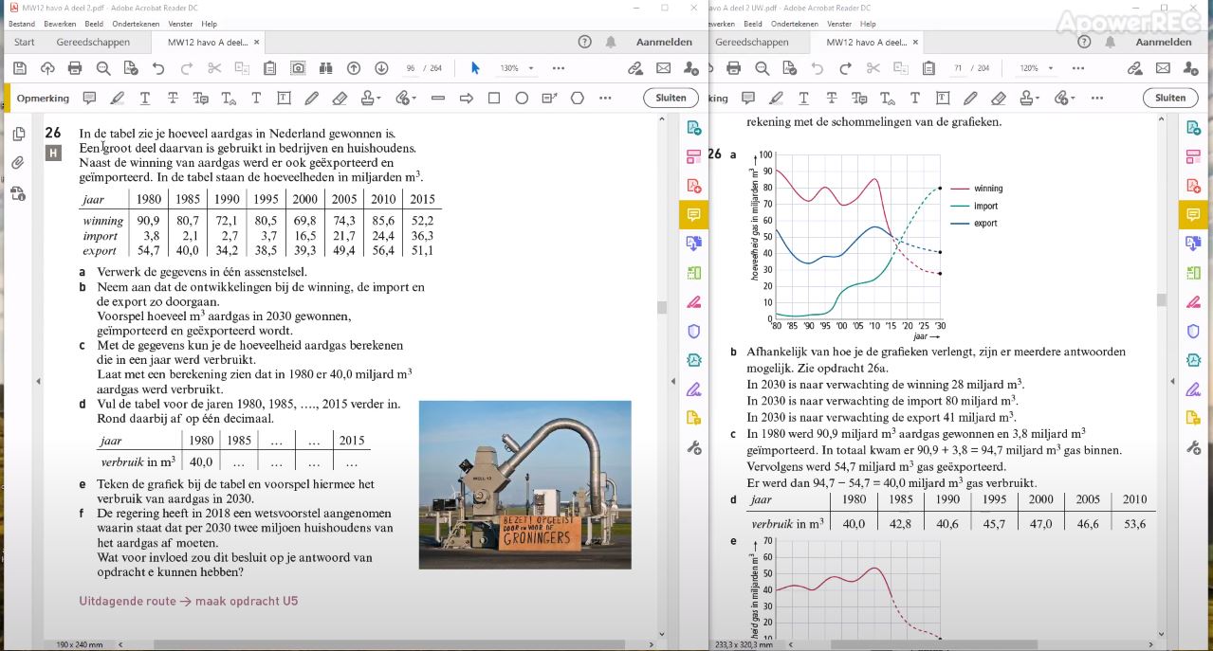
Task: Expand the stamp tool dropdown in right window
Action: click(x=1037, y=98)
